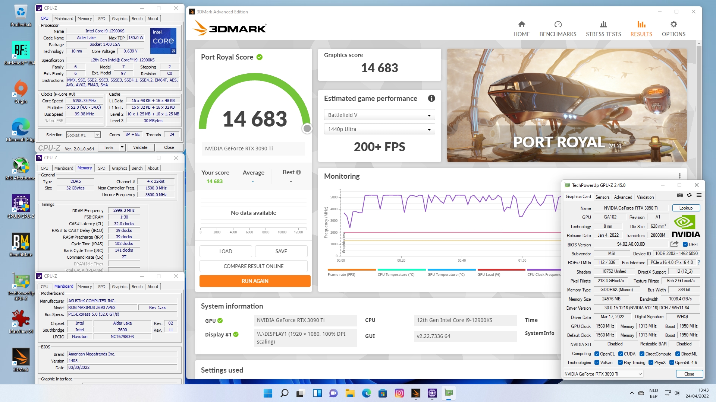This screenshot has height=402, width=716.
Task: Open the IrfanView 64 desktop shortcut
Action: click(21, 321)
